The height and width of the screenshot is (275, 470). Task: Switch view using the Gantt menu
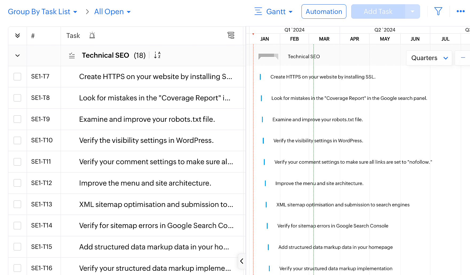tap(274, 12)
